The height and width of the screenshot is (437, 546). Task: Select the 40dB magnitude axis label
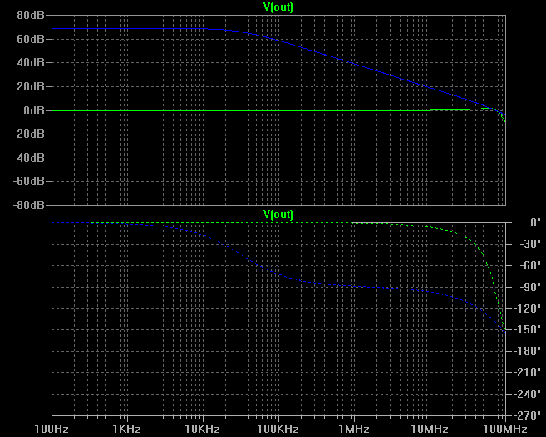(x=31, y=63)
